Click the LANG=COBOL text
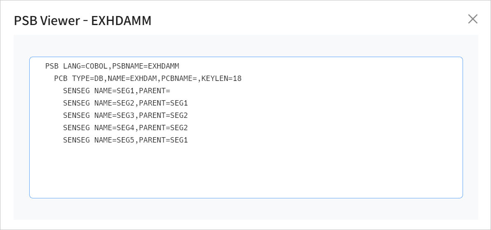This screenshot has width=491, height=230. tap(85, 66)
